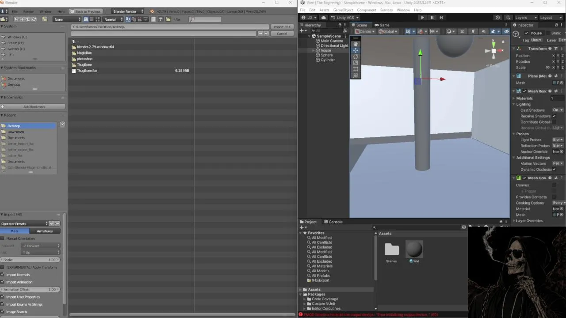Enable the Blender file filter funnel icon

(161, 19)
